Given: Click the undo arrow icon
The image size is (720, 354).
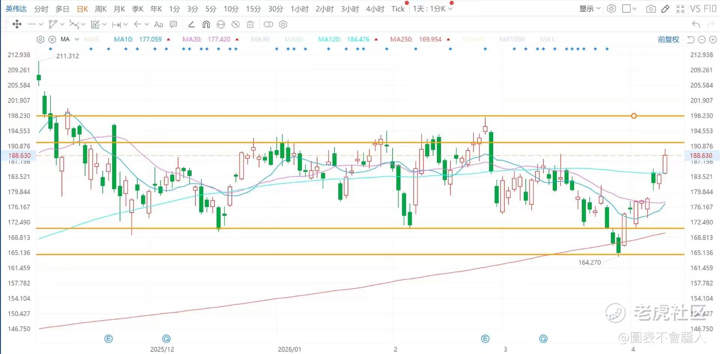Looking at the screenshot, I should coord(696,24).
